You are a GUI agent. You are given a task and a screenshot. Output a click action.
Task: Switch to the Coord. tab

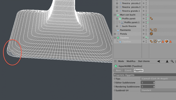[128, 70]
